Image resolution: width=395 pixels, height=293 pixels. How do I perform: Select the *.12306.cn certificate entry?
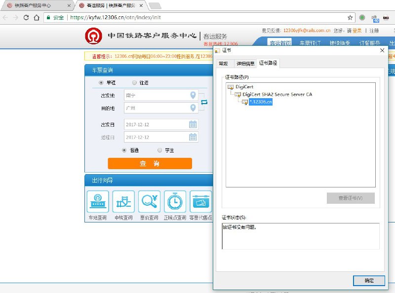261,102
